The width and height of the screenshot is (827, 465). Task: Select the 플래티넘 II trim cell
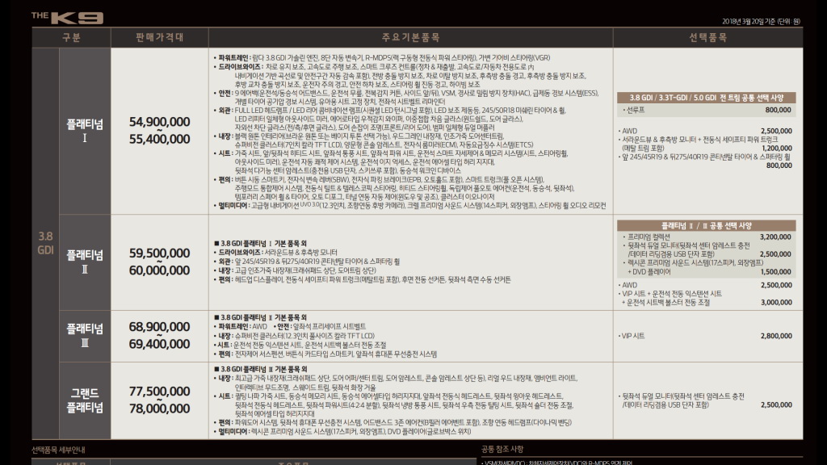[x=84, y=262]
